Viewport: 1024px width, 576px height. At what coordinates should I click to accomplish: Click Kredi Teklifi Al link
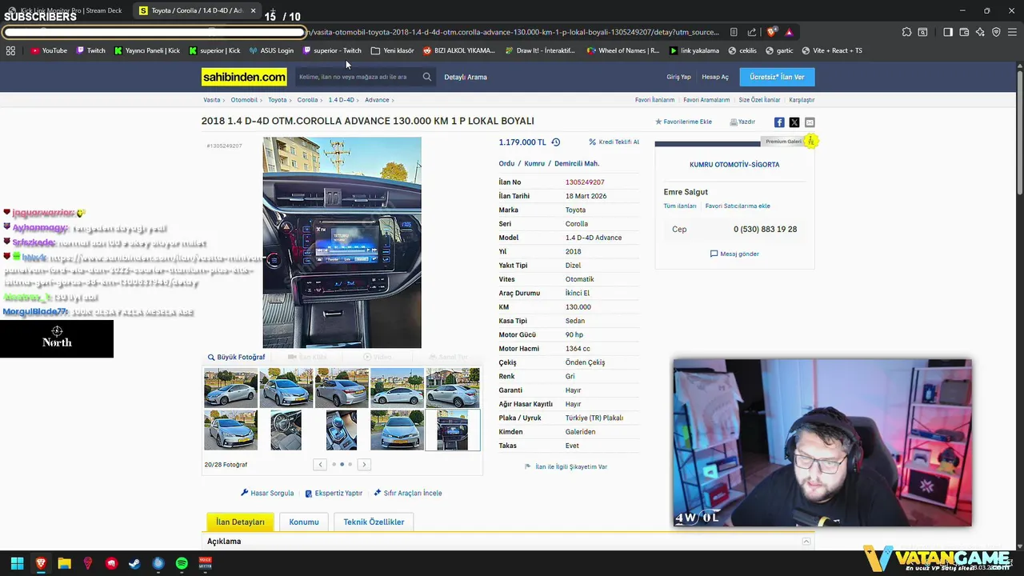614,142
